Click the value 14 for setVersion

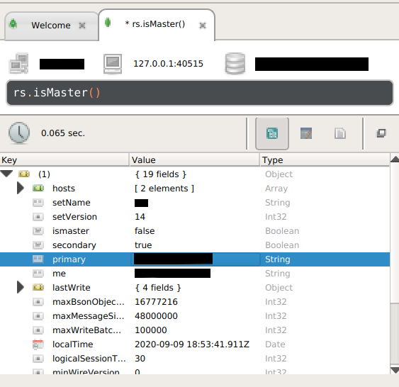[x=140, y=217]
